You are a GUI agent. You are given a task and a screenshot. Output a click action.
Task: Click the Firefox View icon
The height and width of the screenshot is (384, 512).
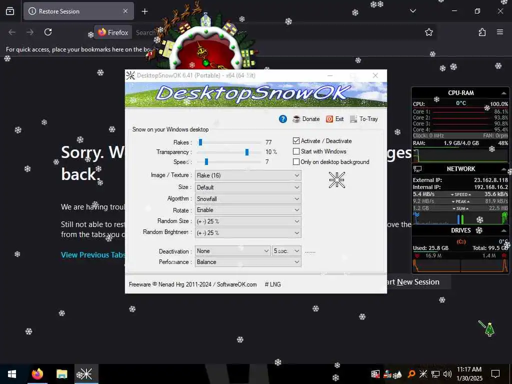pos(10,11)
